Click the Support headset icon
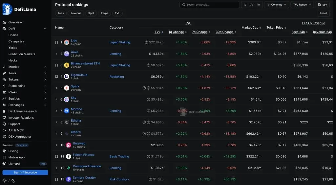This screenshot has height=185, width=336. pos(4,124)
